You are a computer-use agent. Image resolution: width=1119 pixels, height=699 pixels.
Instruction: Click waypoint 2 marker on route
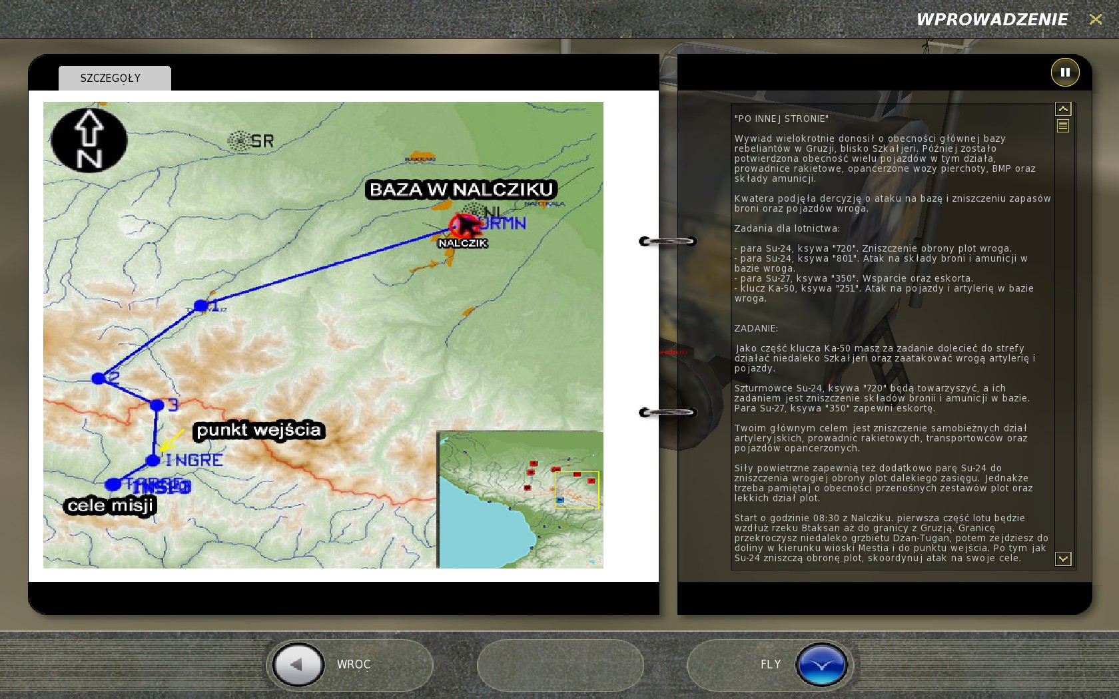(x=99, y=378)
